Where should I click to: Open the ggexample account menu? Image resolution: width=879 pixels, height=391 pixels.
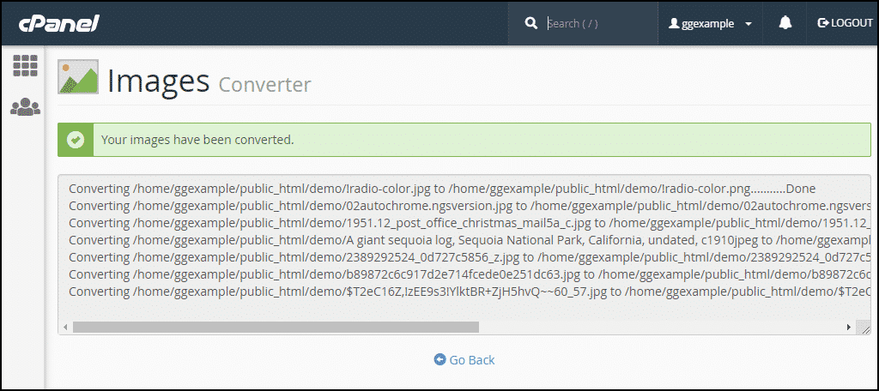710,23
